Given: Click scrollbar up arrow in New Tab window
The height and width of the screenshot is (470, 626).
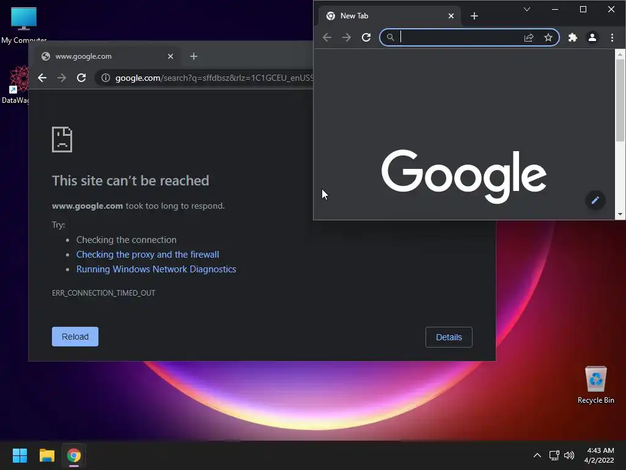Looking at the screenshot, I should pos(620,54).
